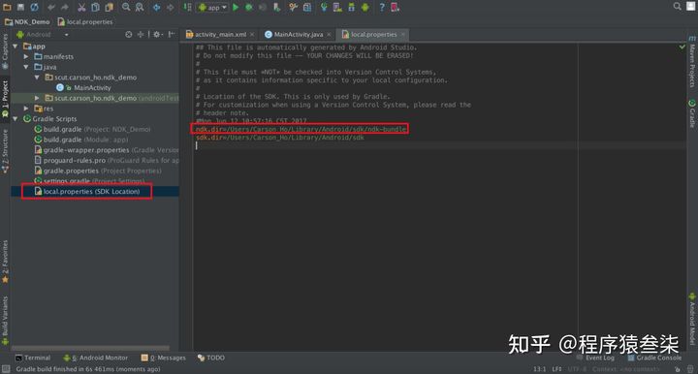Switch to the activity_main.xml tab
698x374 pixels.
220,34
